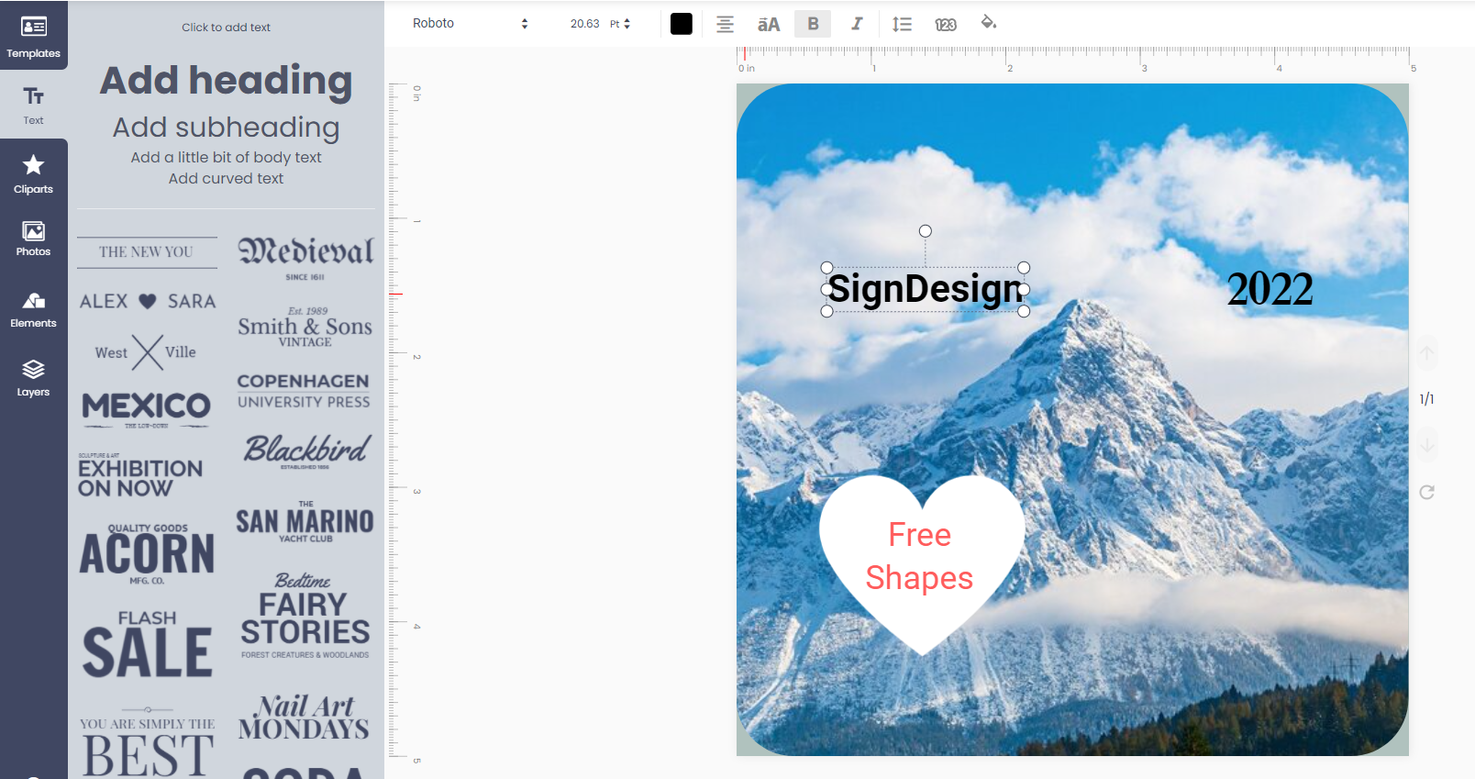
Task: Click the text case (aA) icon
Action: point(769,24)
